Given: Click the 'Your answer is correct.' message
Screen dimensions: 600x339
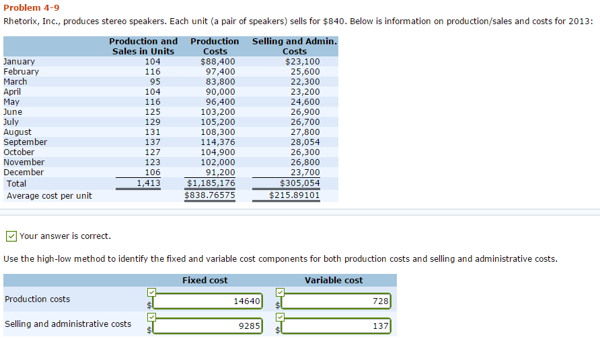Looking at the screenshot, I should click(x=65, y=236).
